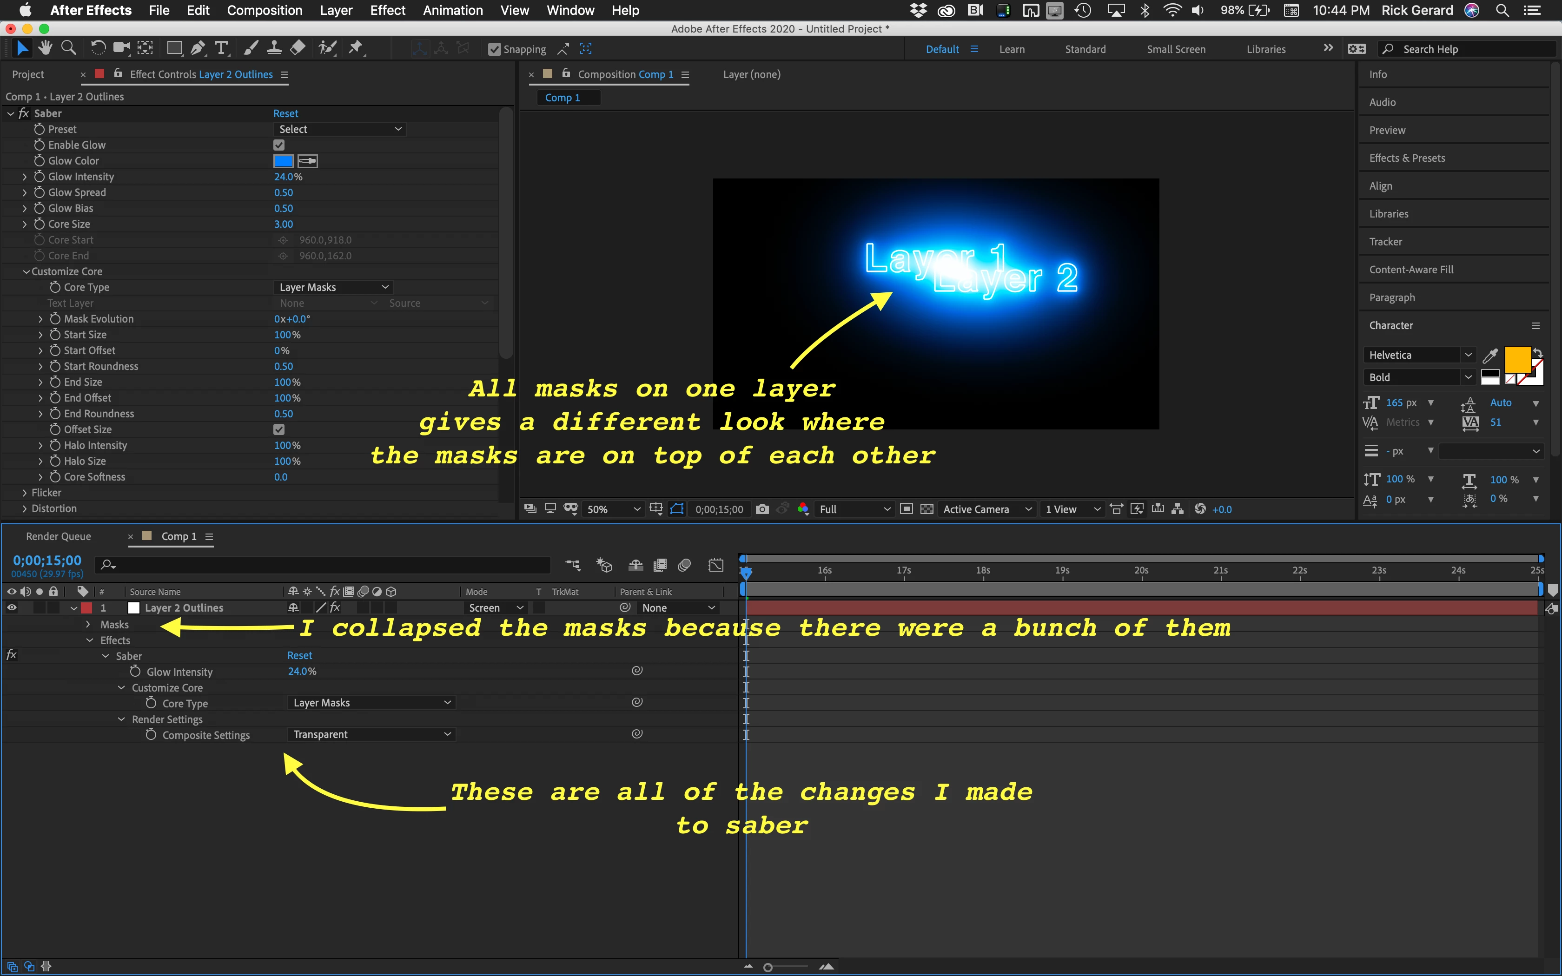Pick the Rotation tool
The width and height of the screenshot is (1562, 976).
98,48
